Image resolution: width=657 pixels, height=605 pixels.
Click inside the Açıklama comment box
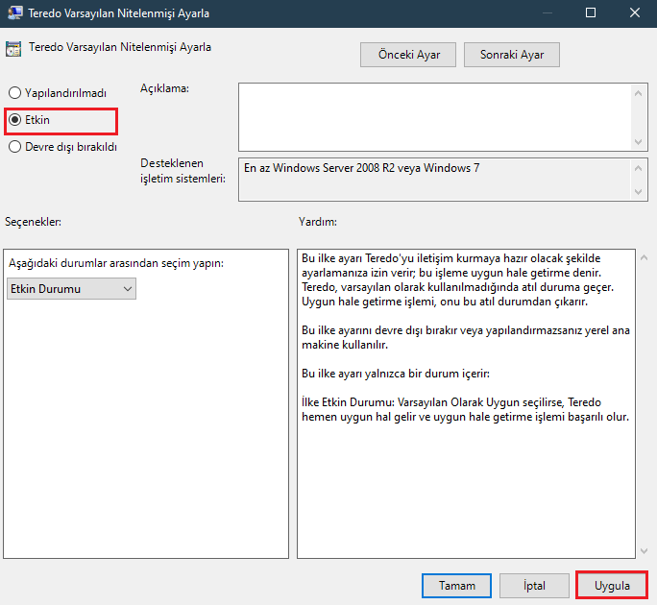click(434, 117)
